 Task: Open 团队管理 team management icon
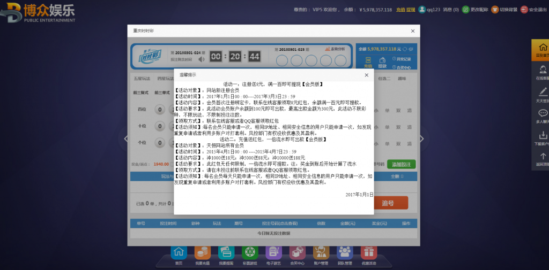[344, 253]
